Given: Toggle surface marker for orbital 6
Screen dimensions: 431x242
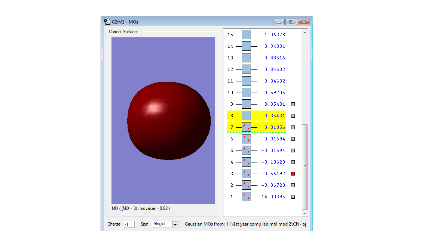Looking at the screenshot, I should [x=293, y=139].
